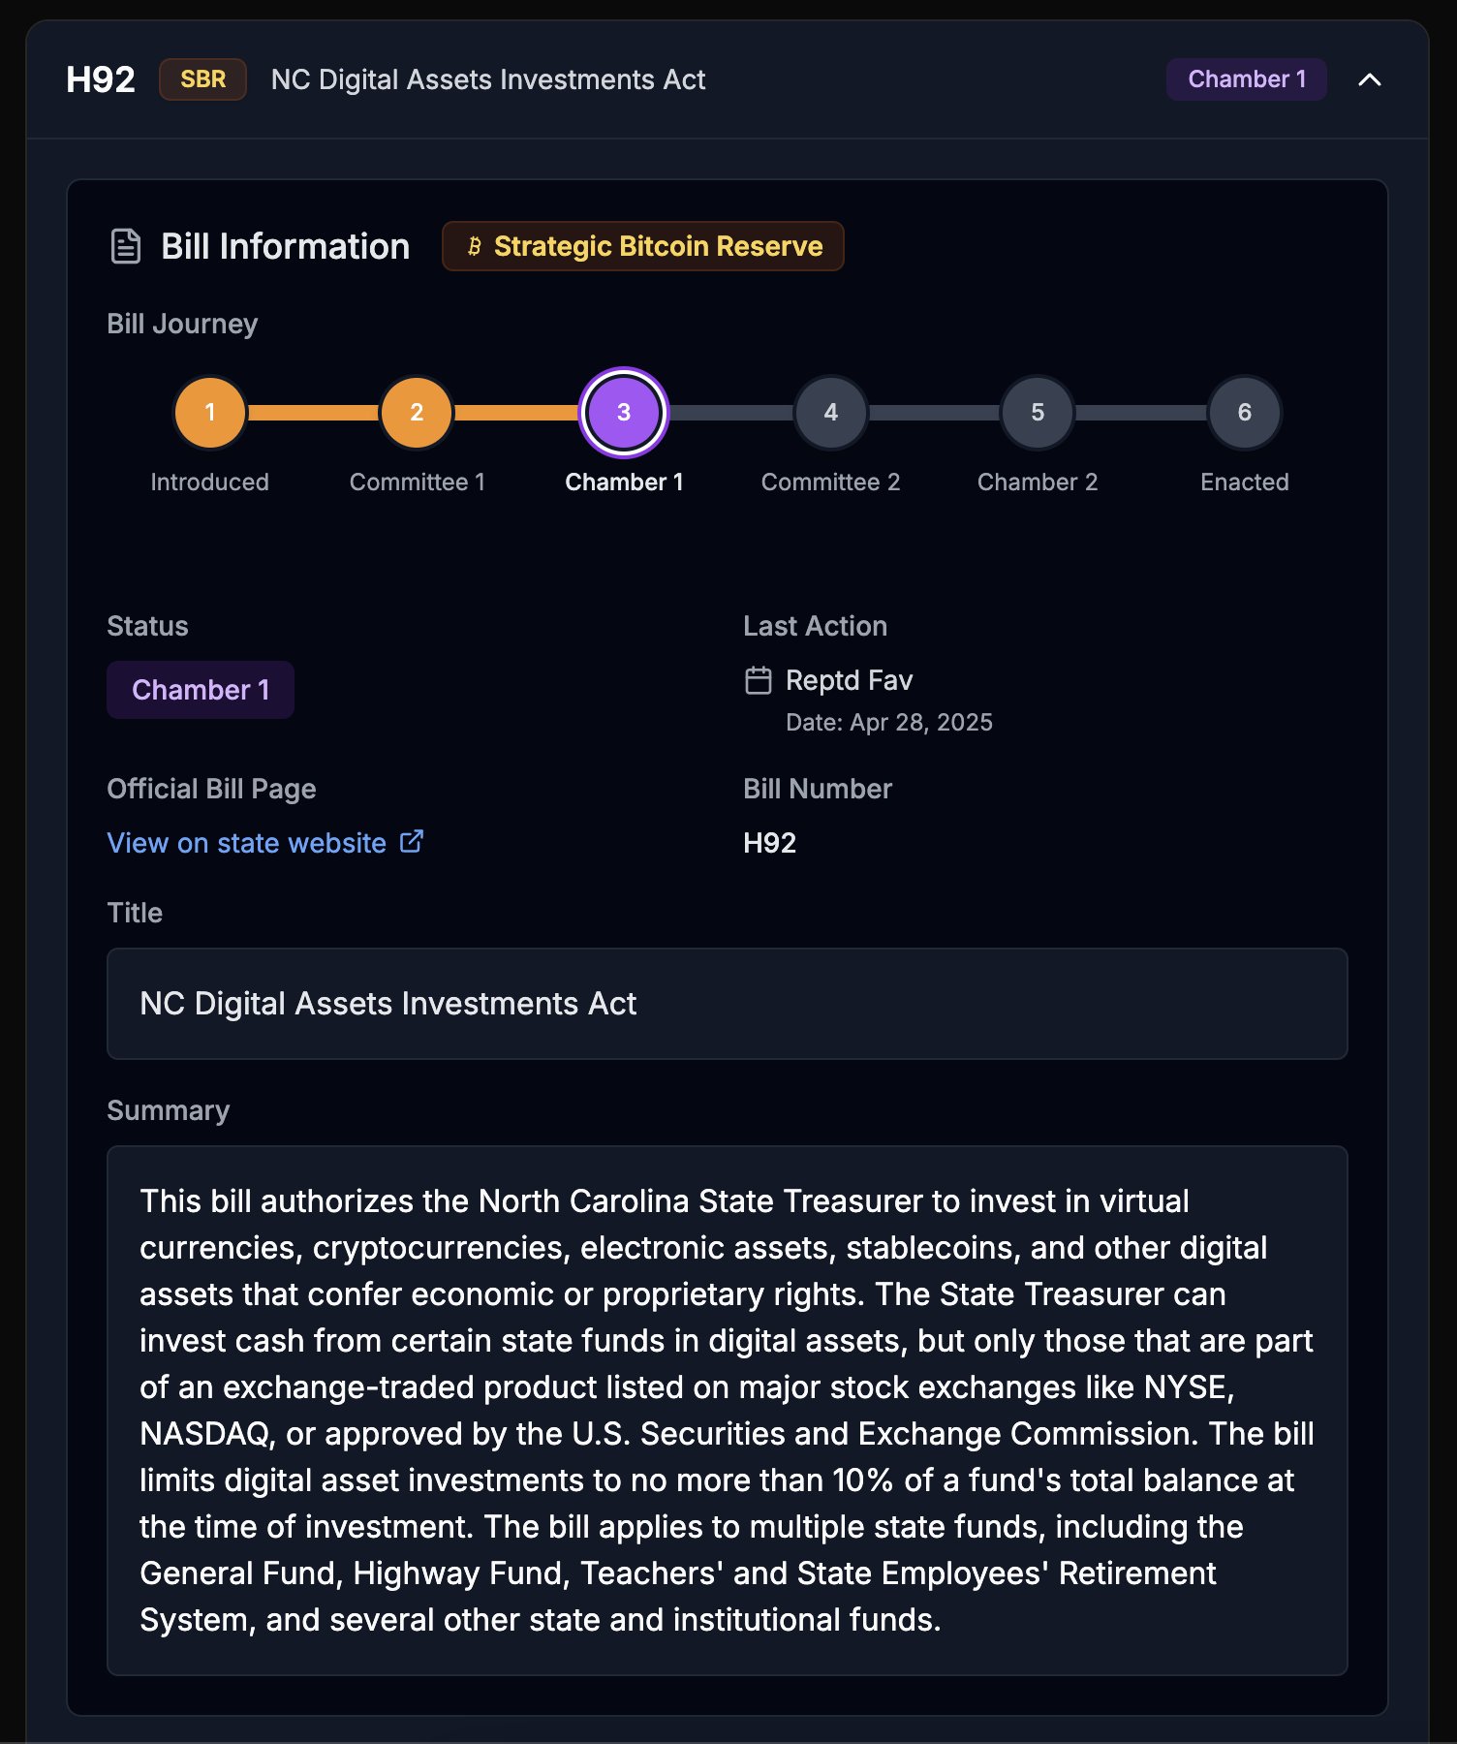
Task: Click the Chamber 1 badge in header
Action: coord(1246,79)
